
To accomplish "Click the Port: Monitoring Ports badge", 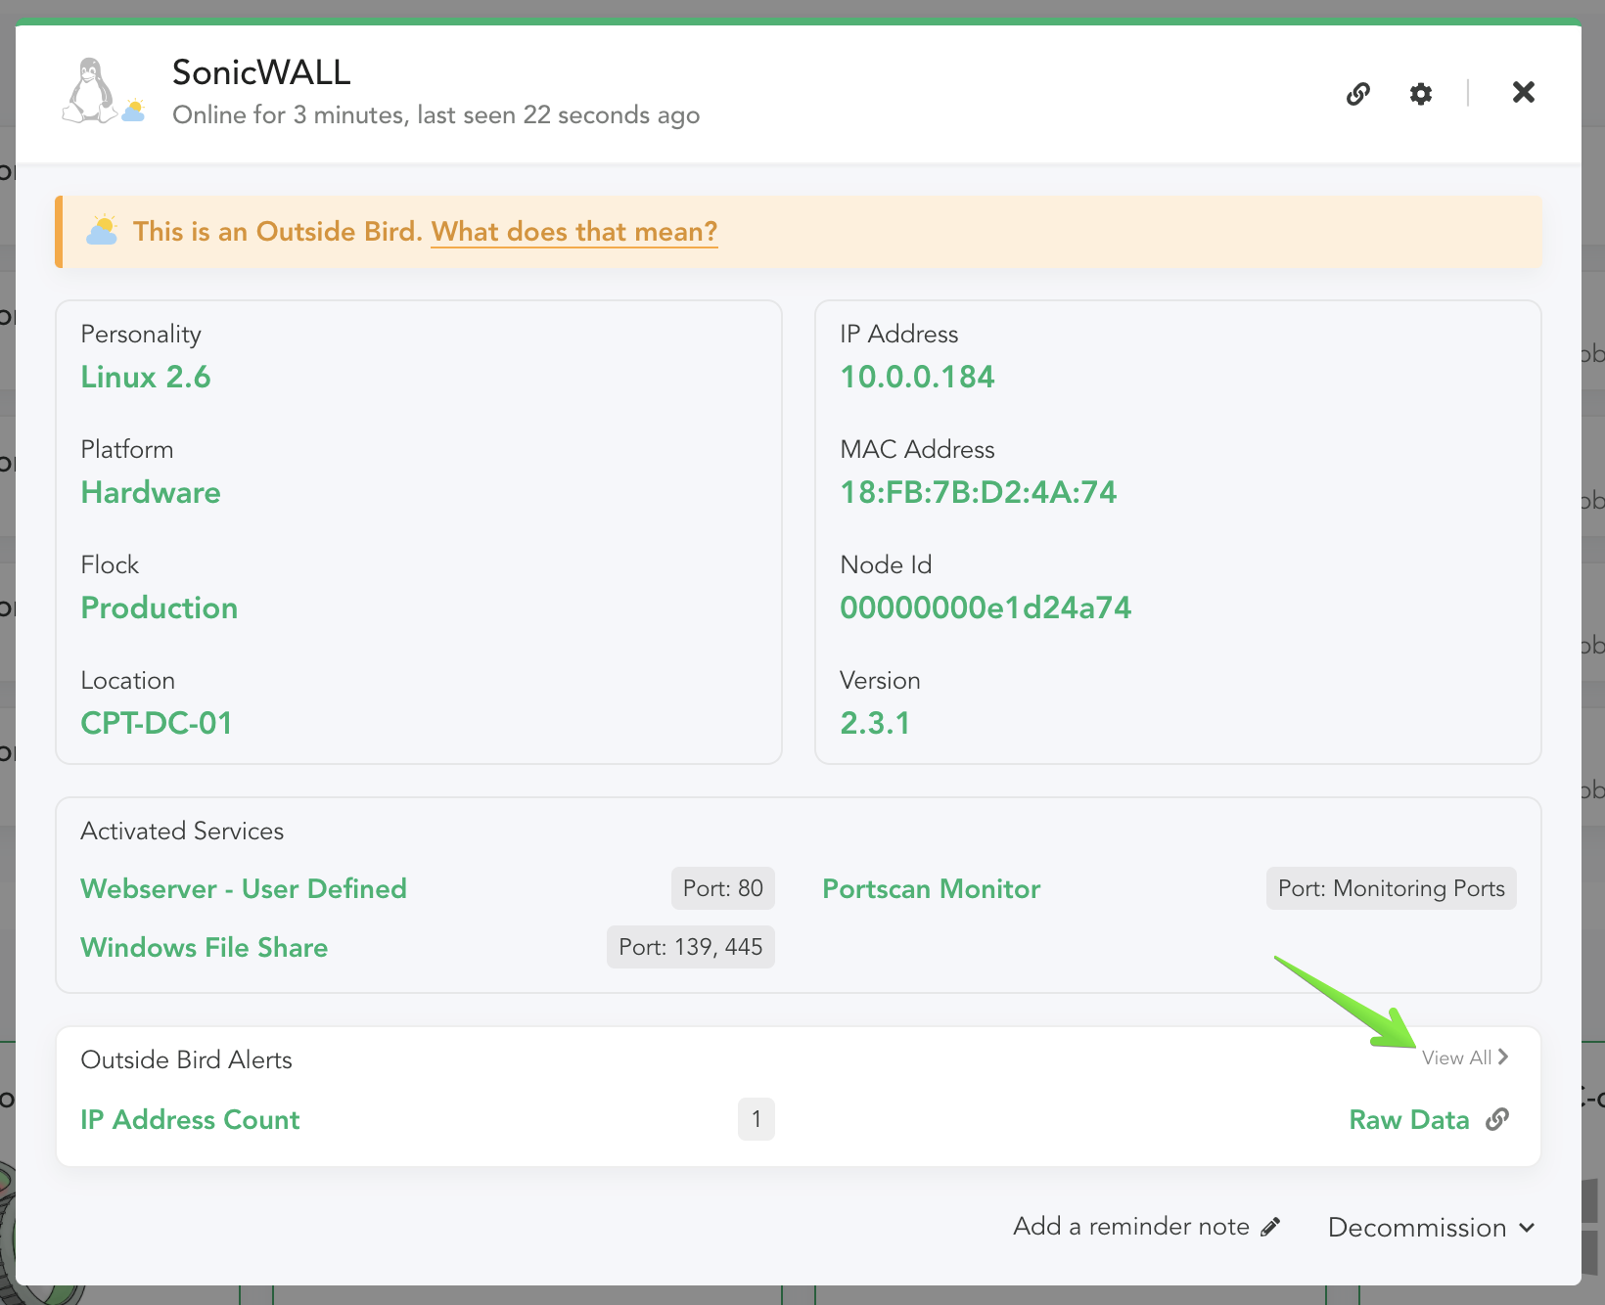I will 1391,888.
